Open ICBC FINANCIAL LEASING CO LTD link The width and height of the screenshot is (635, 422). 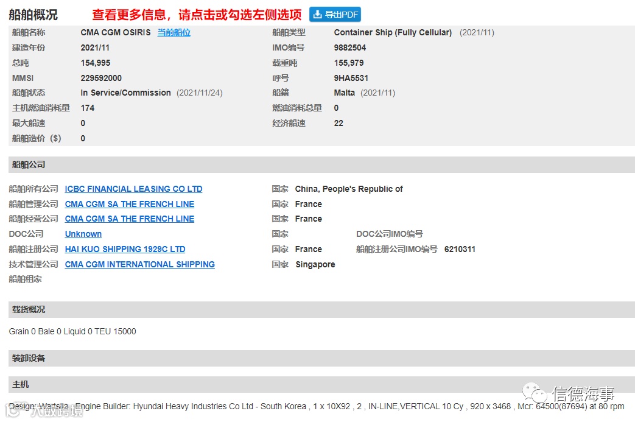[134, 189]
